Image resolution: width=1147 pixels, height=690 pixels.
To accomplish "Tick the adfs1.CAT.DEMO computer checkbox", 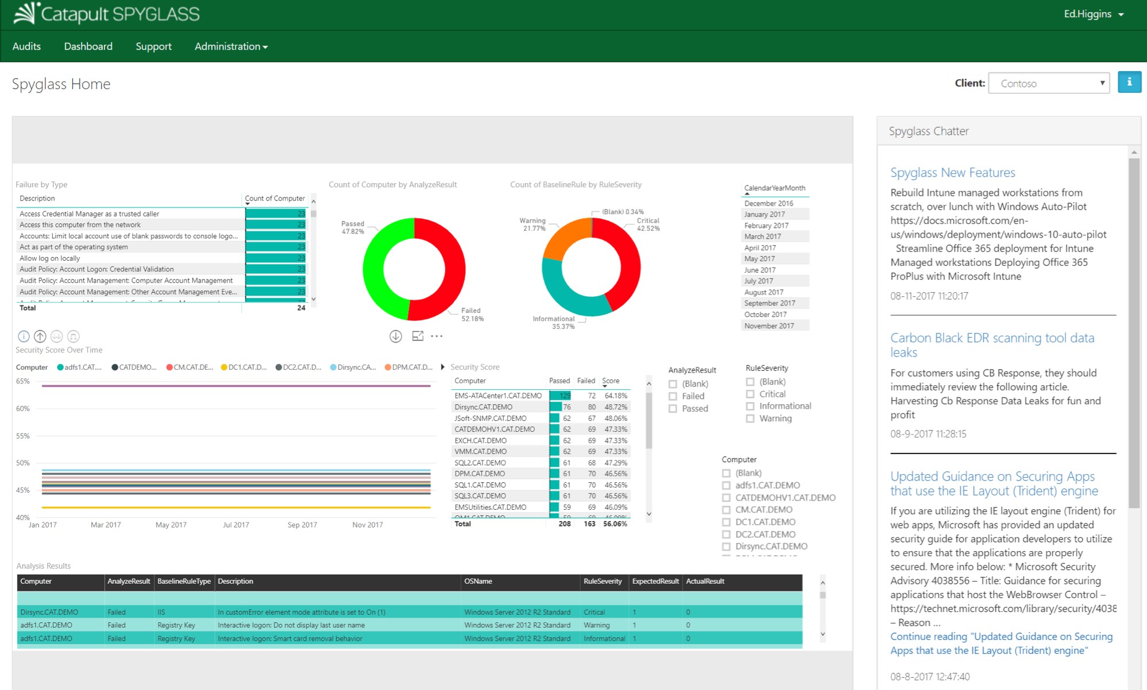I will (x=726, y=486).
